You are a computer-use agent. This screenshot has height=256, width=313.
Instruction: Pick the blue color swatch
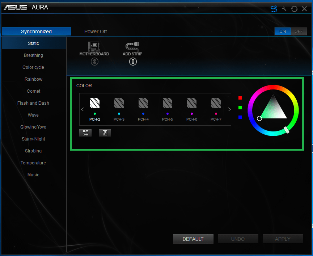240,117
